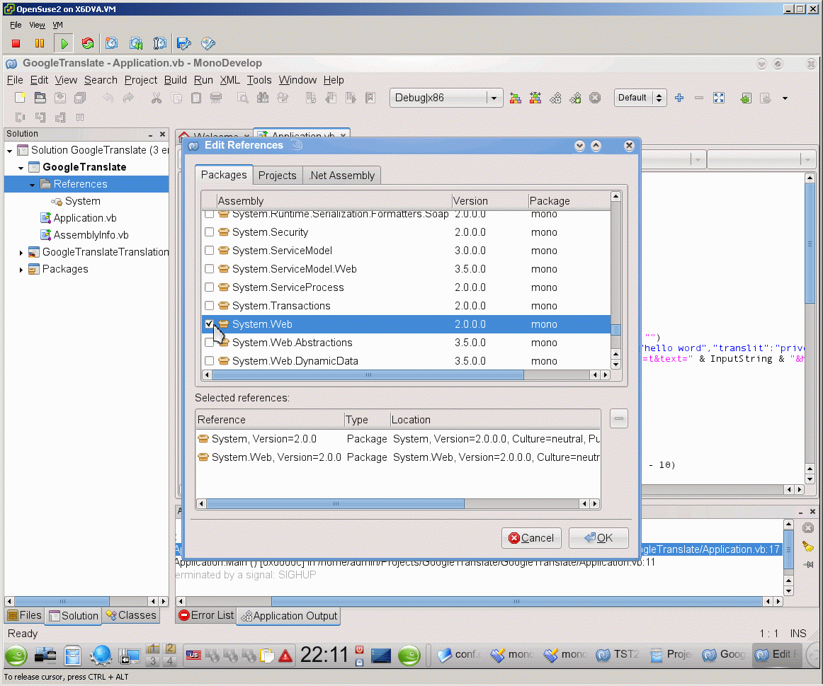Check the System.ServiceModel checkbox
The height and width of the screenshot is (686, 823).
(210, 250)
